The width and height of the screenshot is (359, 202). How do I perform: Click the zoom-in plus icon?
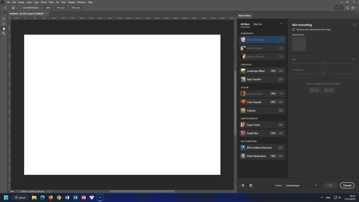click(4, 19)
